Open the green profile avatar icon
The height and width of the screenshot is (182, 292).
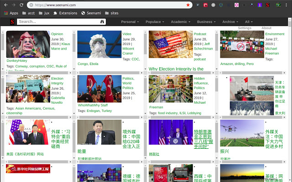(278, 5)
